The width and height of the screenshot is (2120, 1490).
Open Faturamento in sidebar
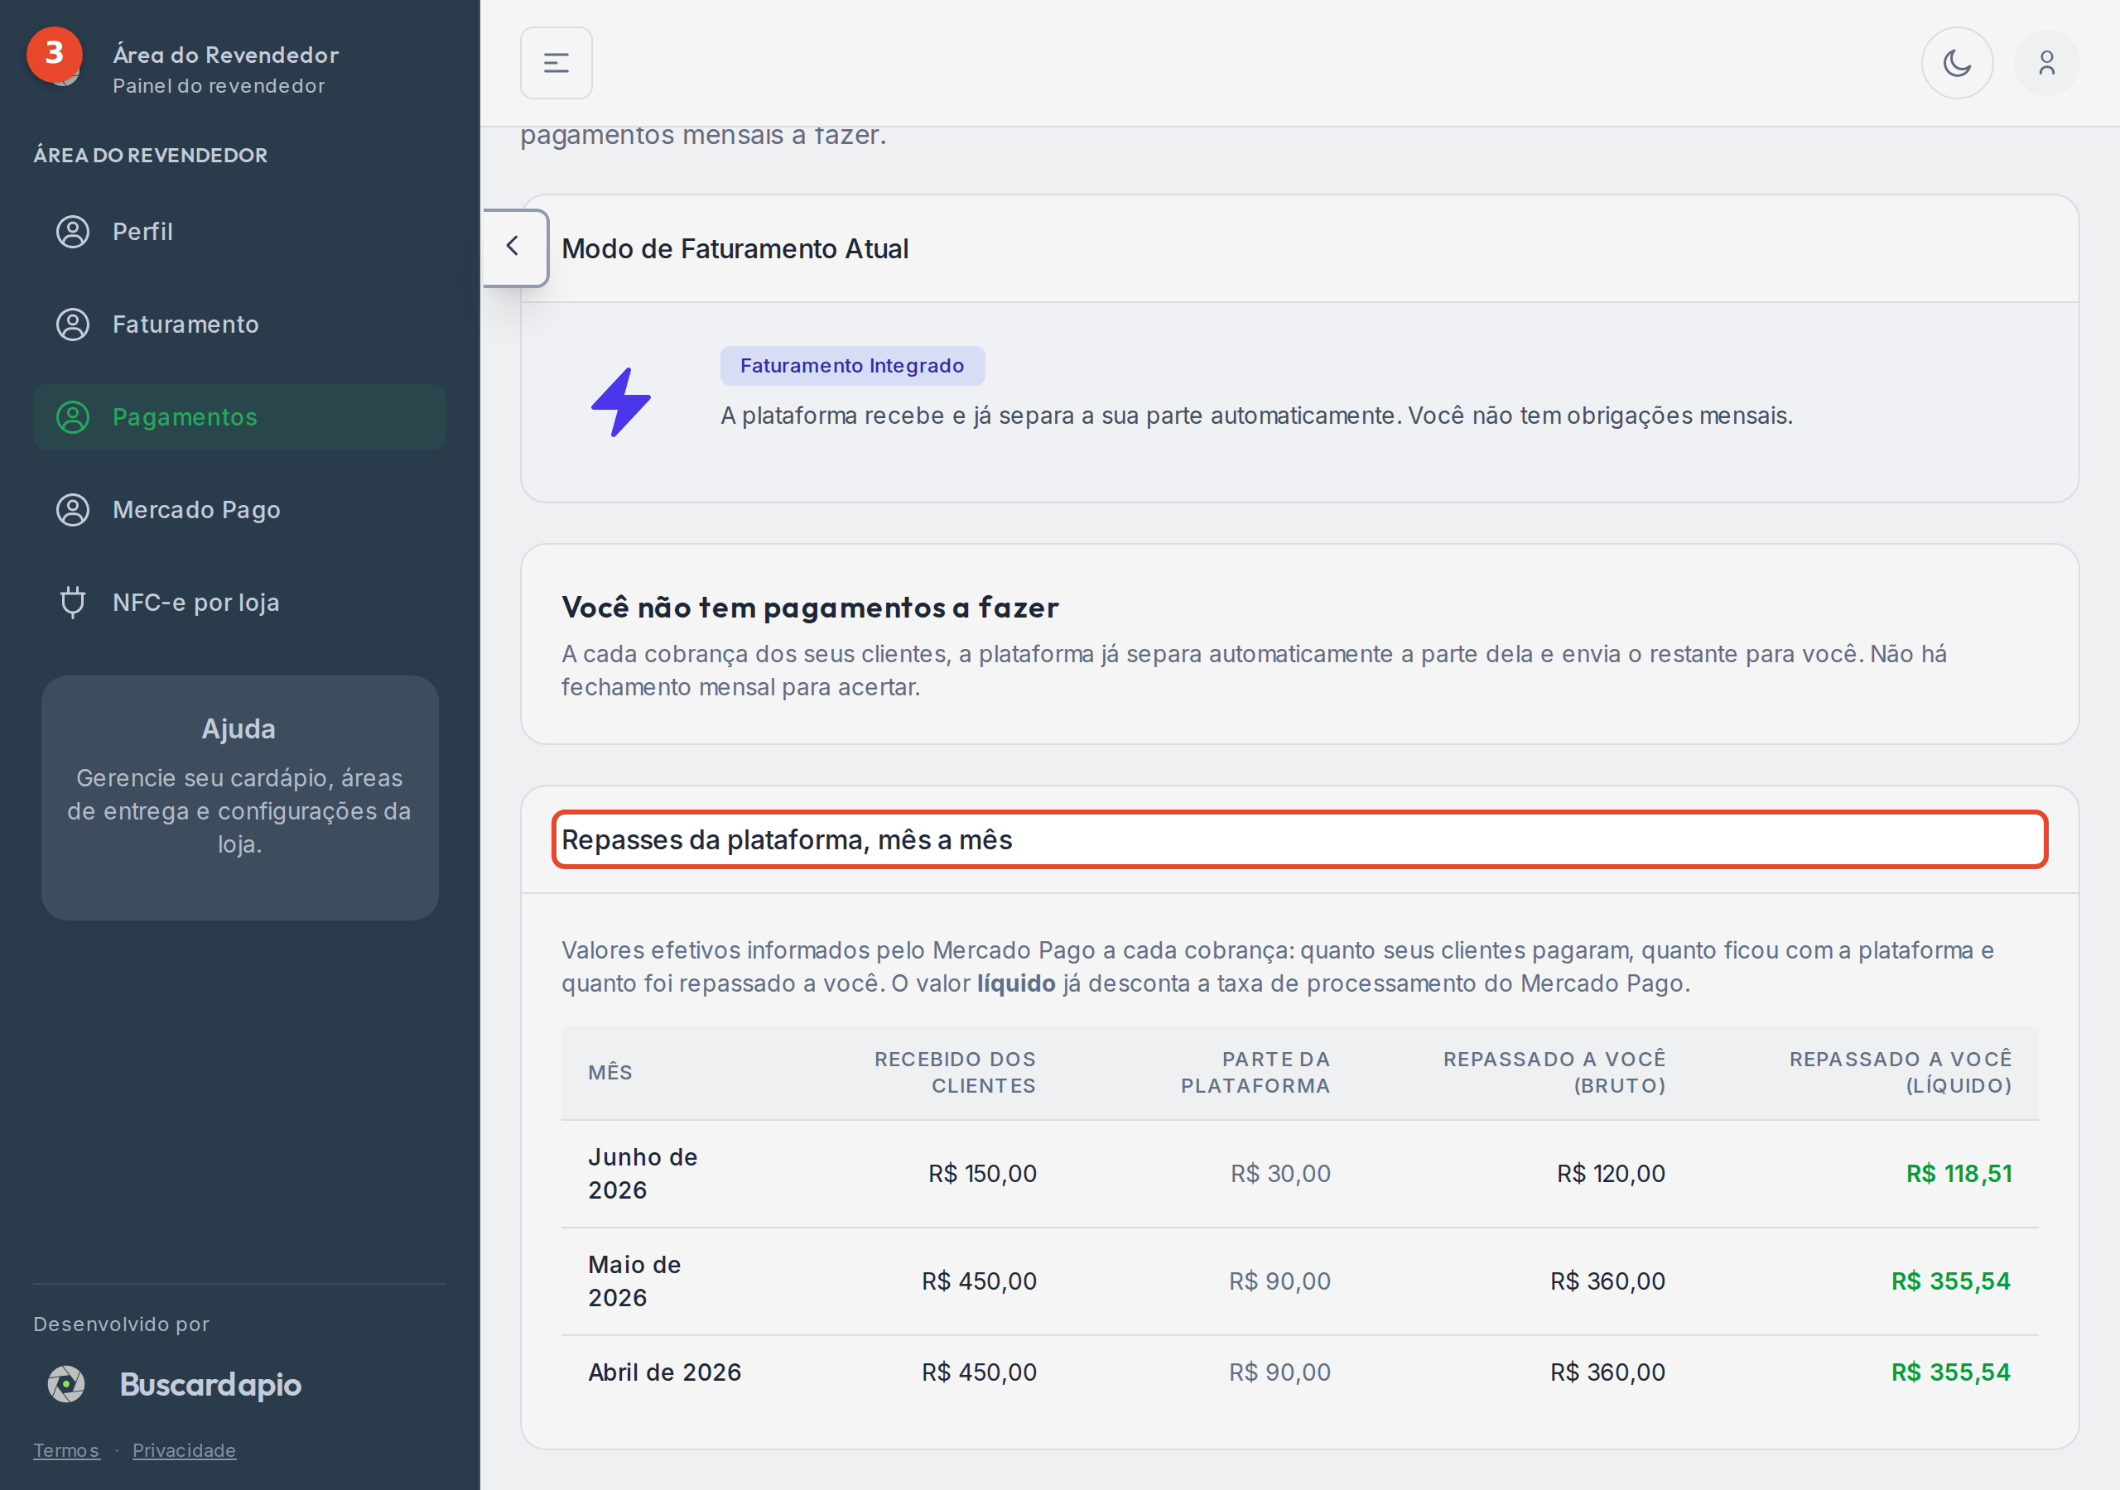pyautogui.click(x=239, y=324)
